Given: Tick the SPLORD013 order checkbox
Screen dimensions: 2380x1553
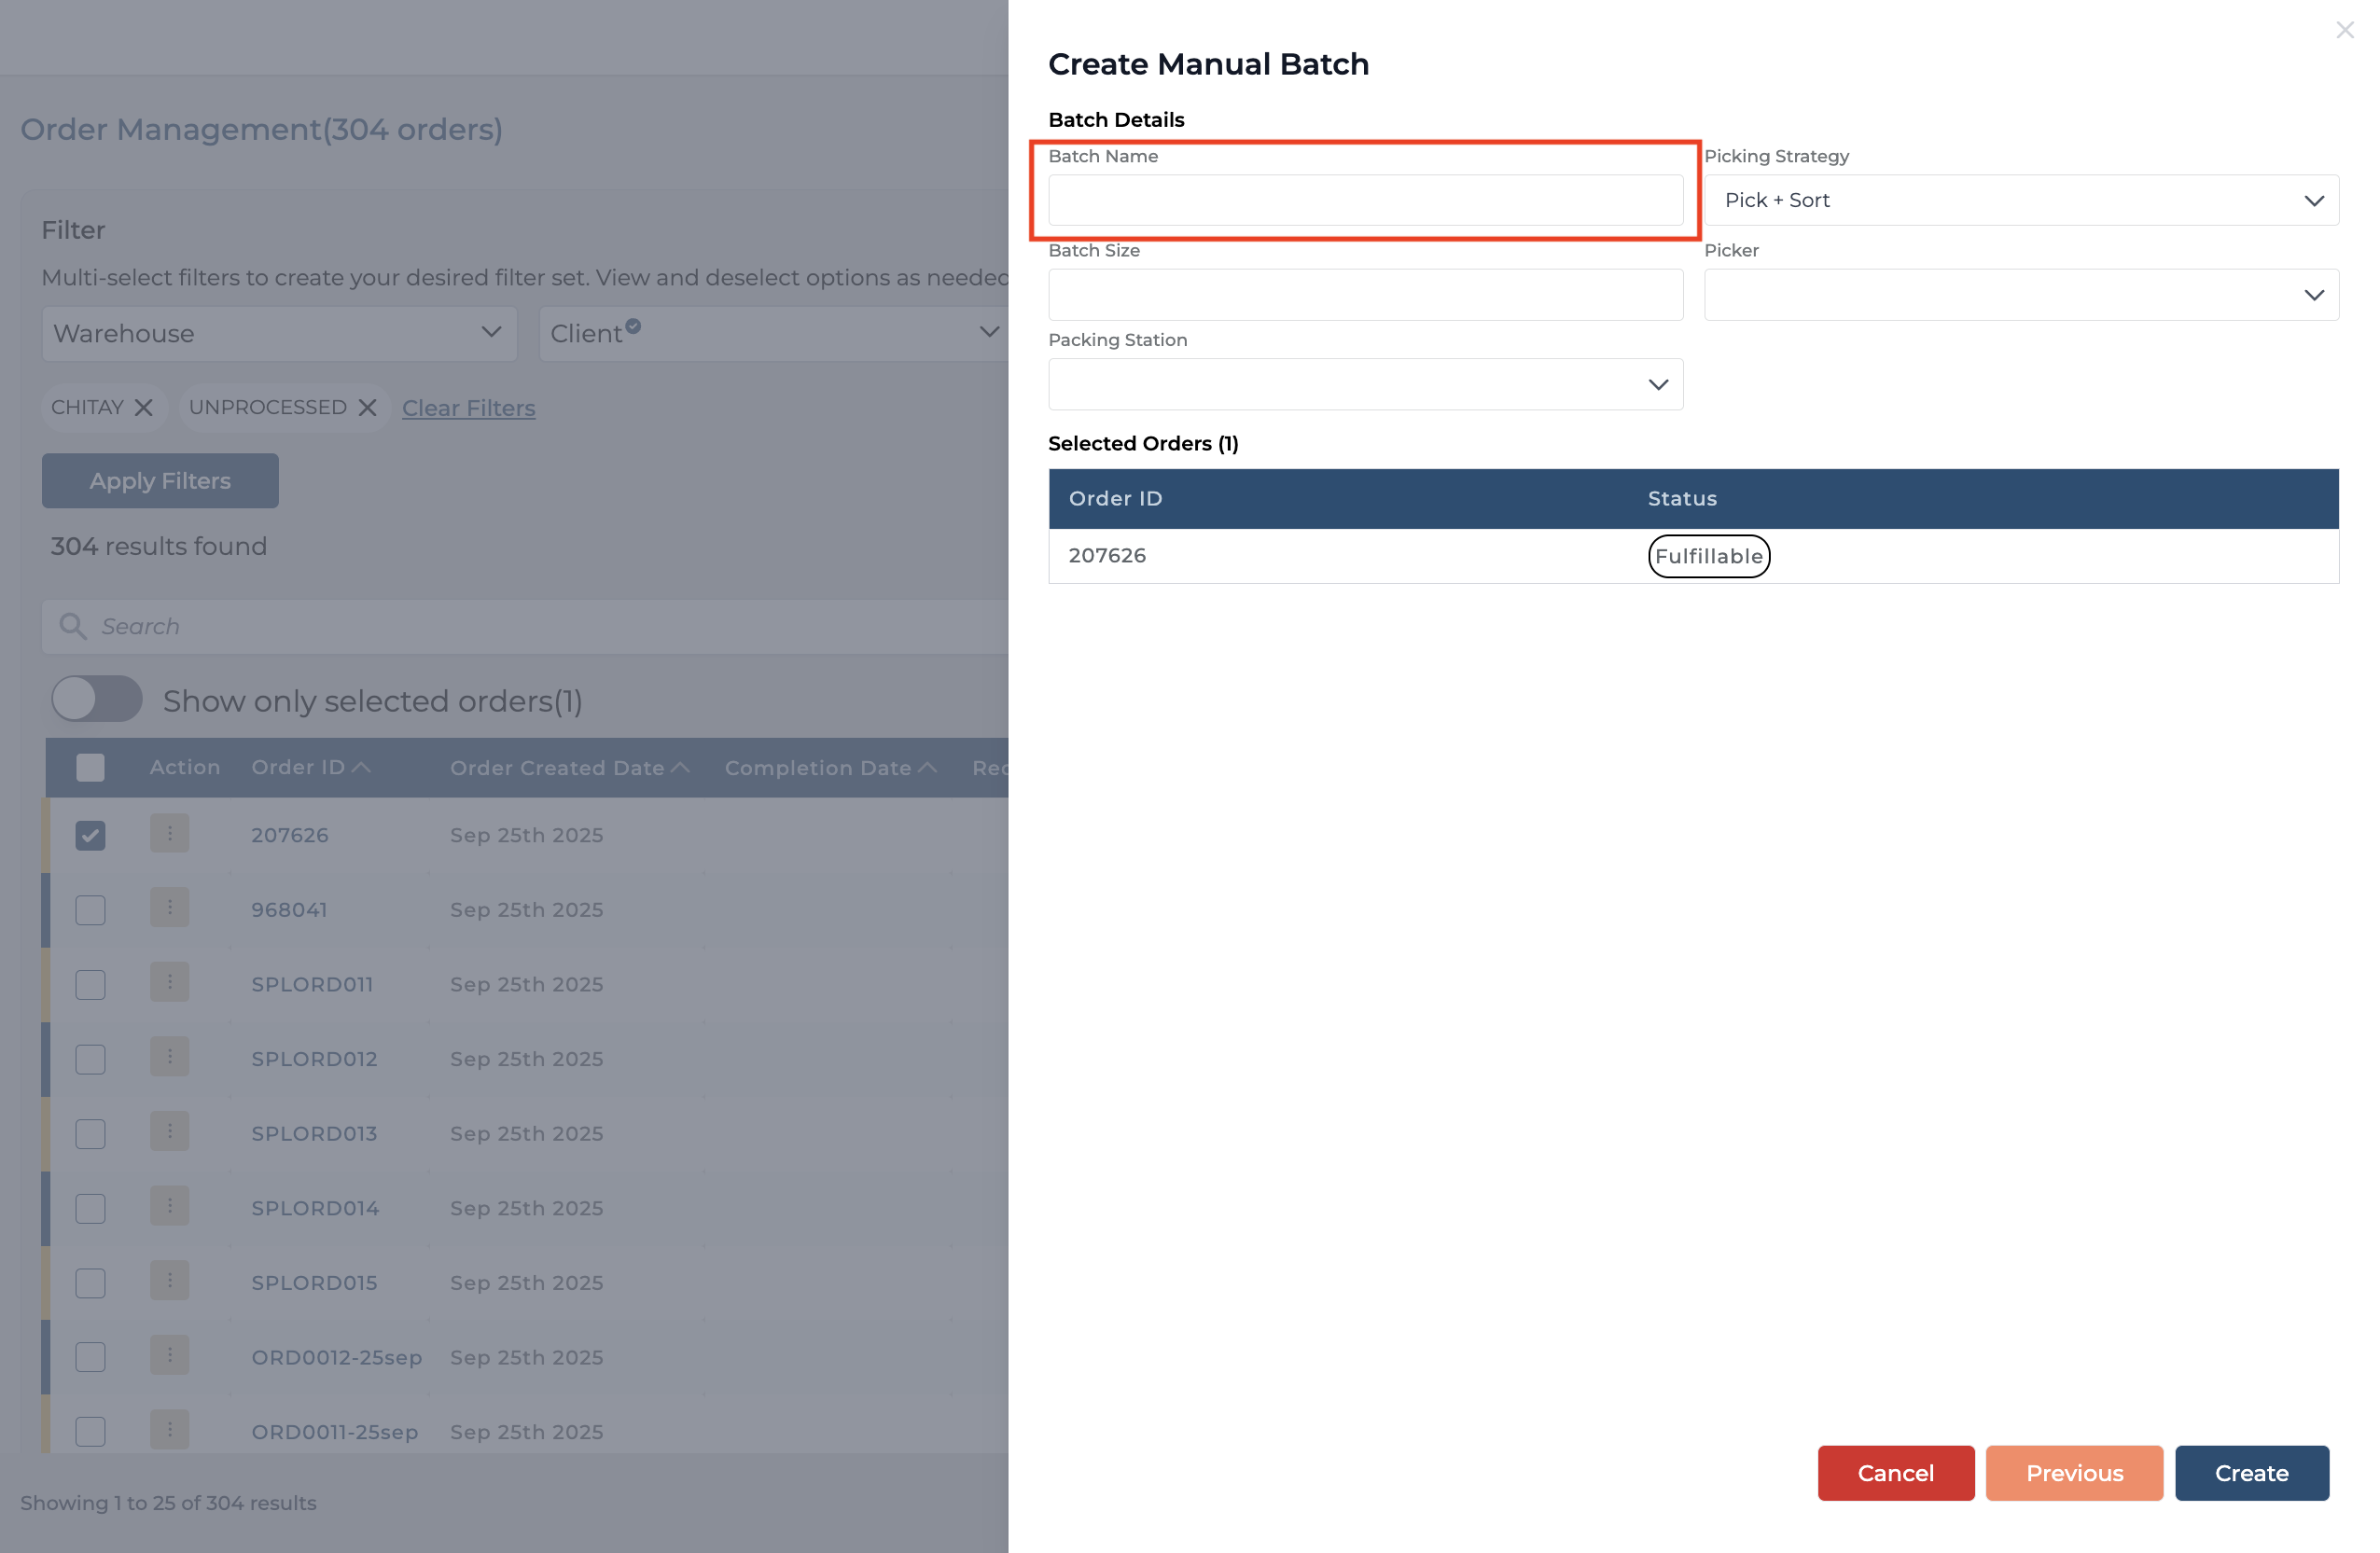Looking at the screenshot, I should click(90, 1133).
